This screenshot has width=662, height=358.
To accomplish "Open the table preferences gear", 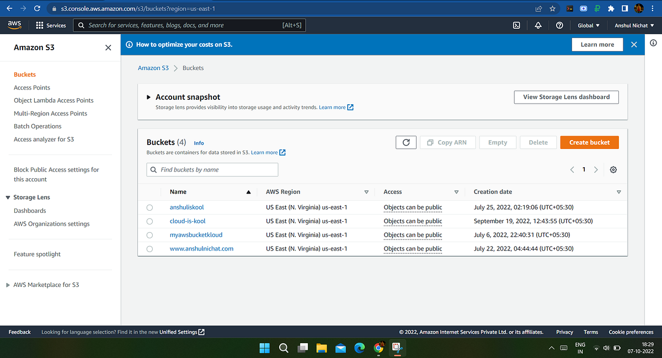I will point(613,169).
